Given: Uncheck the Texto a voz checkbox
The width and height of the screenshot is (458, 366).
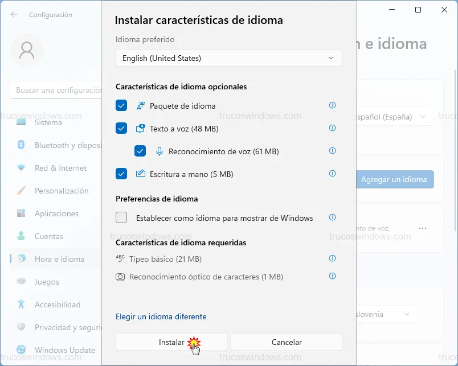Looking at the screenshot, I should (121, 129).
